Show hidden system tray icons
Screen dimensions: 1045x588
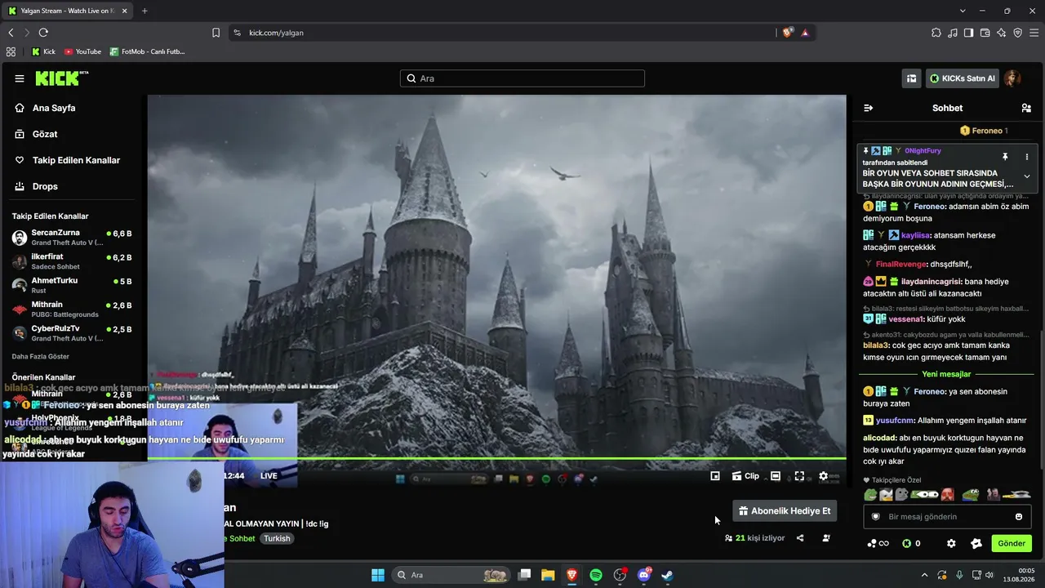pyautogui.click(x=924, y=575)
